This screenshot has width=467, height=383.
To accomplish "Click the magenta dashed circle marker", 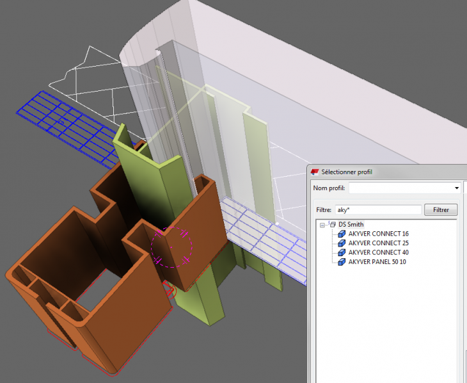I will click(x=171, y=245).
